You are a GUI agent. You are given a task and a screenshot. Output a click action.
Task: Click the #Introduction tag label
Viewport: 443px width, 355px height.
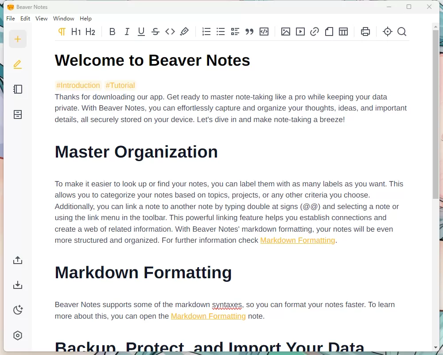point(78,85)
